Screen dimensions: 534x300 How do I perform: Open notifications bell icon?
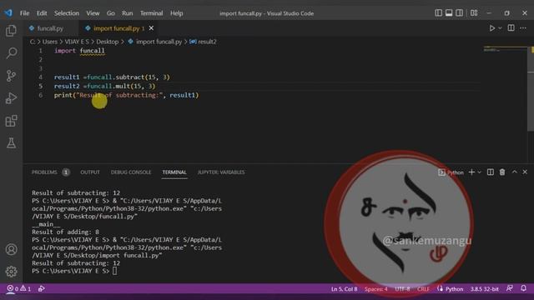click(x=524, y=289)
